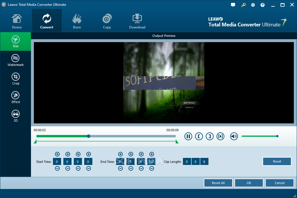Mute the preview audio speaker icon
The image size is (297, 198).
[234, 136]
